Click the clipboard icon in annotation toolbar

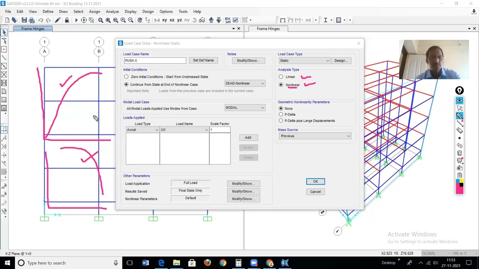click(x=460, y=175)
